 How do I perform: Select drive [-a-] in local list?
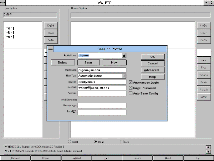pos(9,28)
